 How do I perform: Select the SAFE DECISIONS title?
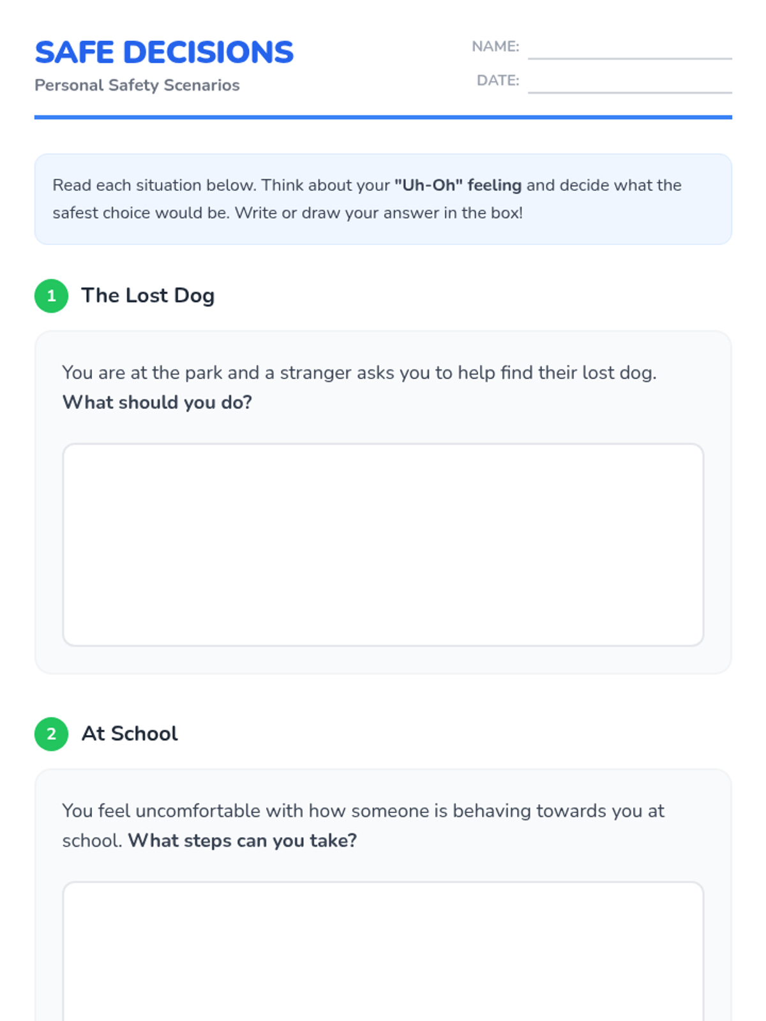pyautogui.click(x=164, y=52)
